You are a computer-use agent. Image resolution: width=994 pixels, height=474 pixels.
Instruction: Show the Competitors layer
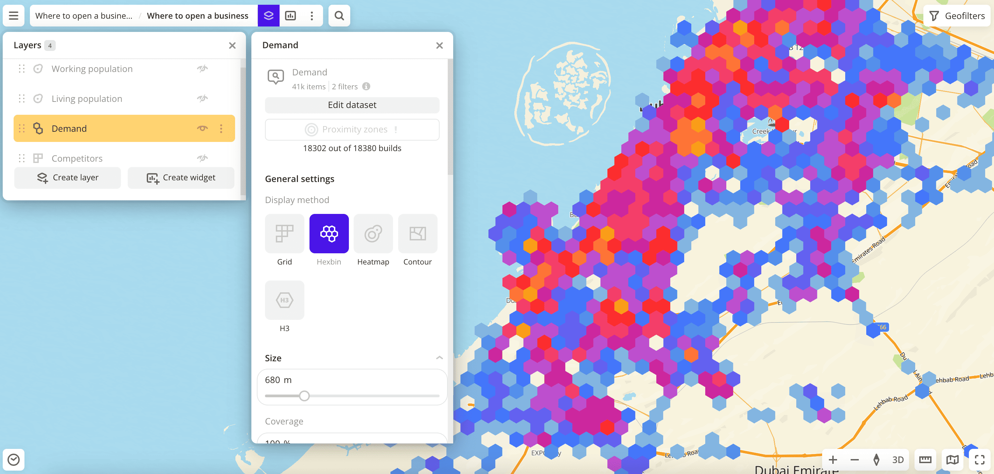(x=202, y=158)
